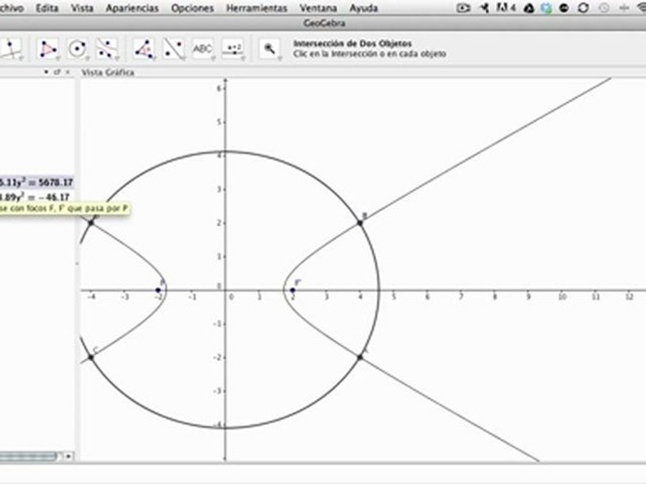Open the Opciones menu
The width and height of the screenshot is (646, 484).
pos(192,8)
